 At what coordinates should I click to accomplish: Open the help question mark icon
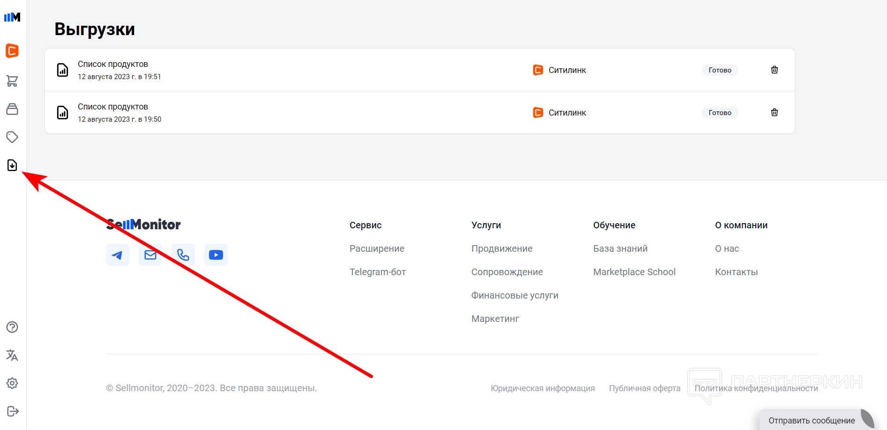(12, 327)
